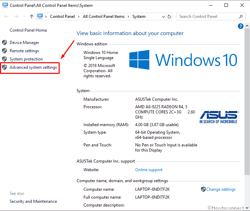250x211 pixels.
Task: Expand chevron before Control Panel breadcrumb
Action: tap(46, 16)
